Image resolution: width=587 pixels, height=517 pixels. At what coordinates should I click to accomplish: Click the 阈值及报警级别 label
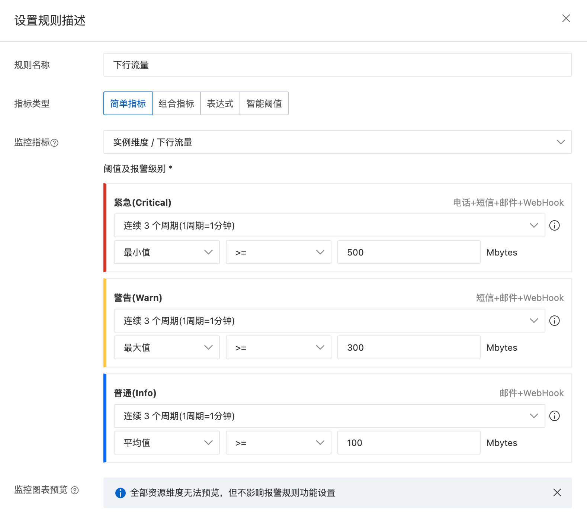[138, 168]
